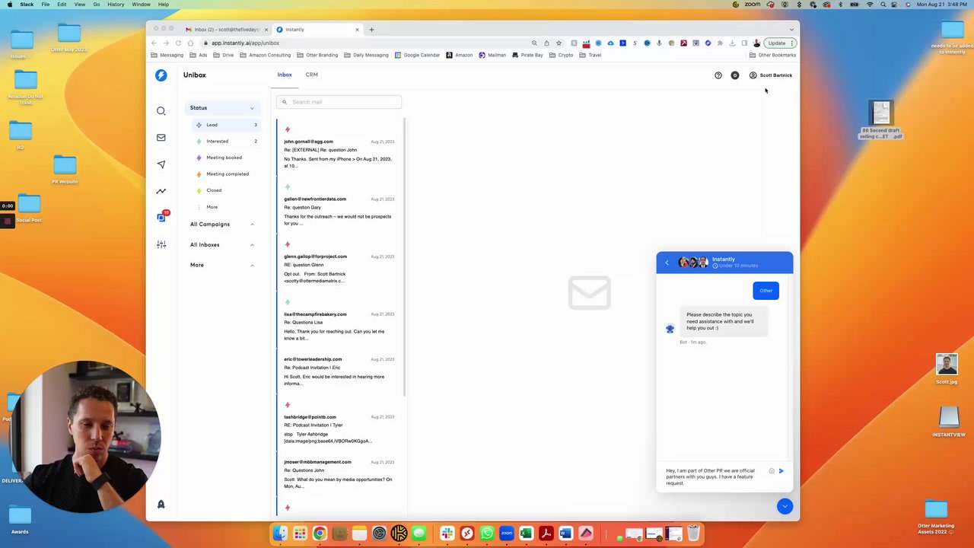Open Google Calendar bookmark
Screen dimensions: 974x548
[417, 55]
